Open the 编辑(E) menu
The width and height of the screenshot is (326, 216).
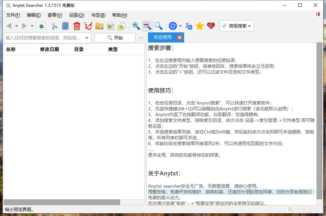(x=34, y=15)
